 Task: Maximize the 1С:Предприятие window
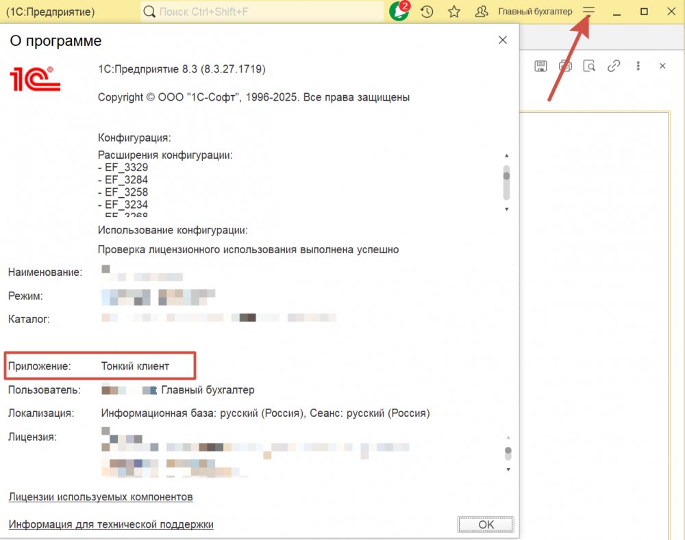click(x=644, y=12)
